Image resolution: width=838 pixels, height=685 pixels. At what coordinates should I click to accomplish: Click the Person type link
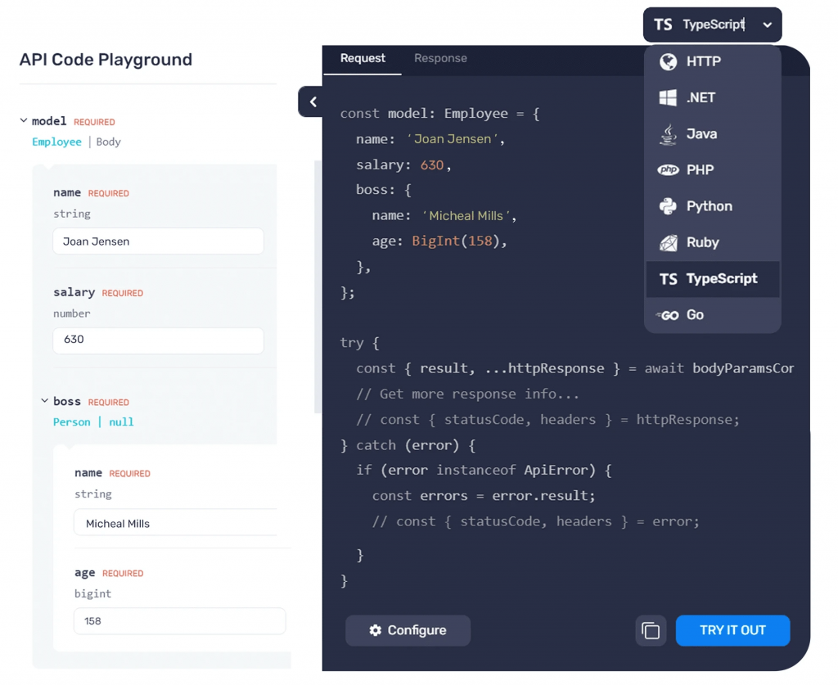click(x=72, y=422)
